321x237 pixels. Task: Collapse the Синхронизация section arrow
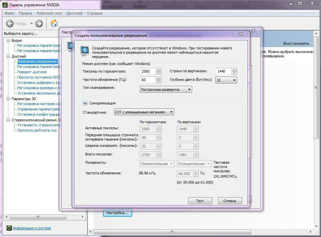point(85,103)
